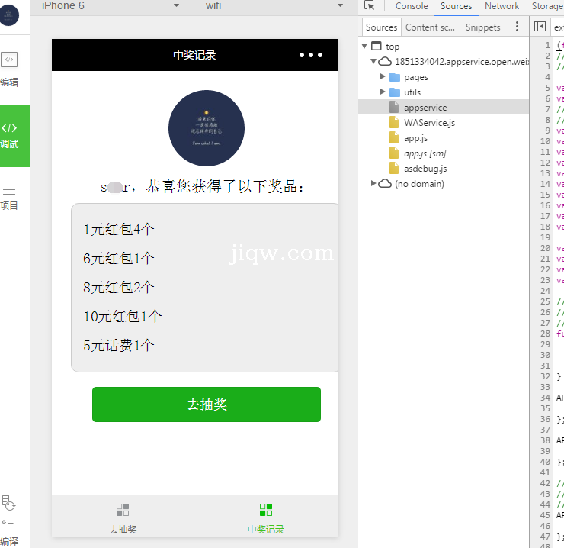Switch to the Network tab
This screenshot has height=548, width=564.
point(502,6)
